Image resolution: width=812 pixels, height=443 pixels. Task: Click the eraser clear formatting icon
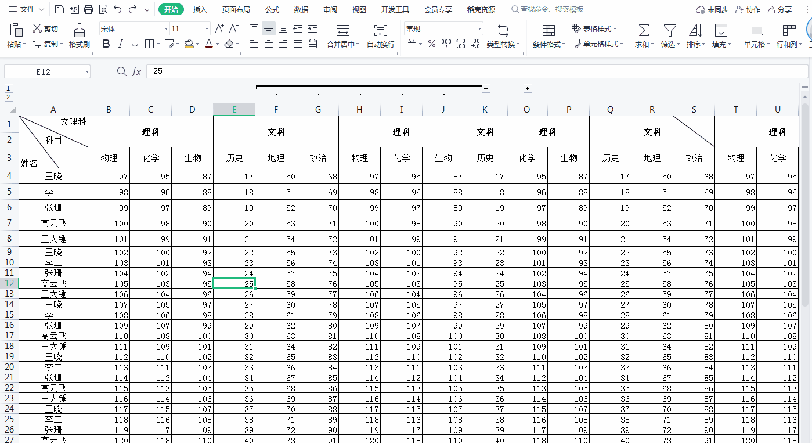pos(229,44)
